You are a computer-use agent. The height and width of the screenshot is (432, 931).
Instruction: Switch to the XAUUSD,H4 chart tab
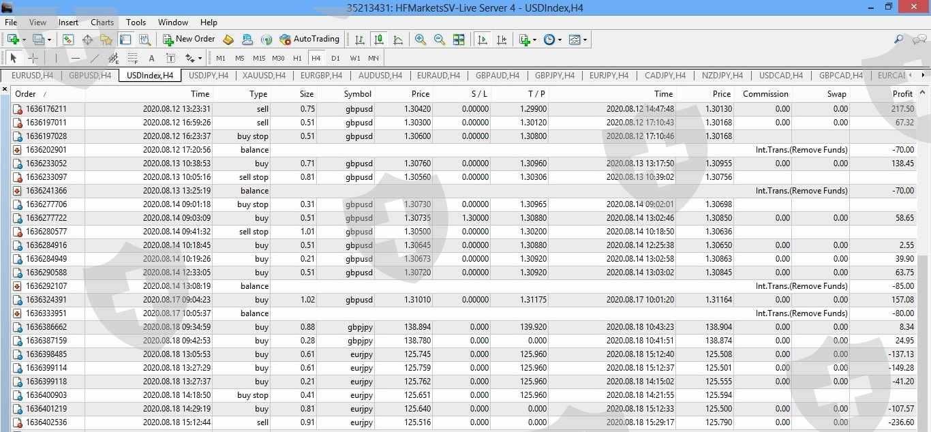(x=264, y=76)
